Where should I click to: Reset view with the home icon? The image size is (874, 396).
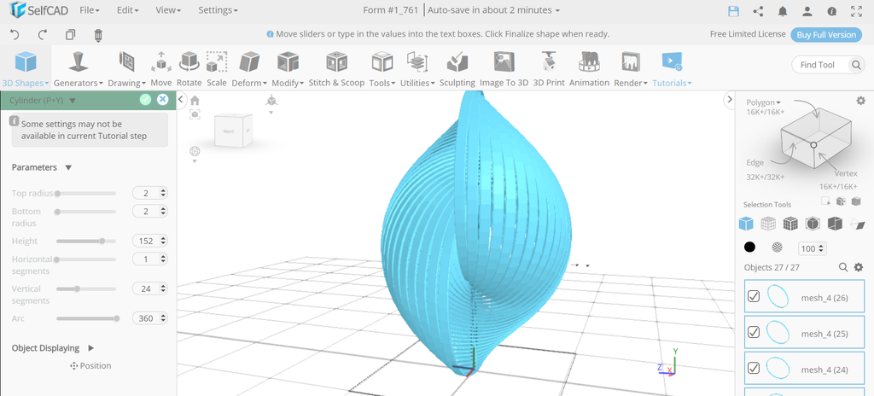[x=195, y=101]
